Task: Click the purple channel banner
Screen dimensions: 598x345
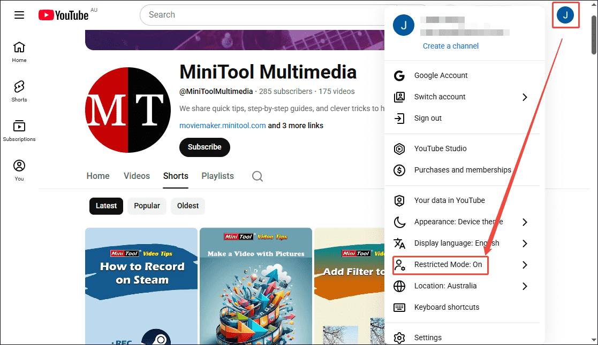Action: tap(234, 40)
